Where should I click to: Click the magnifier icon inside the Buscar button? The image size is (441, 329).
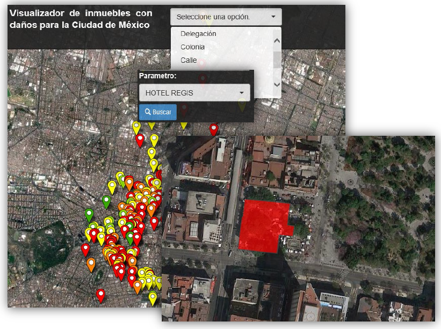pos(148,112)
